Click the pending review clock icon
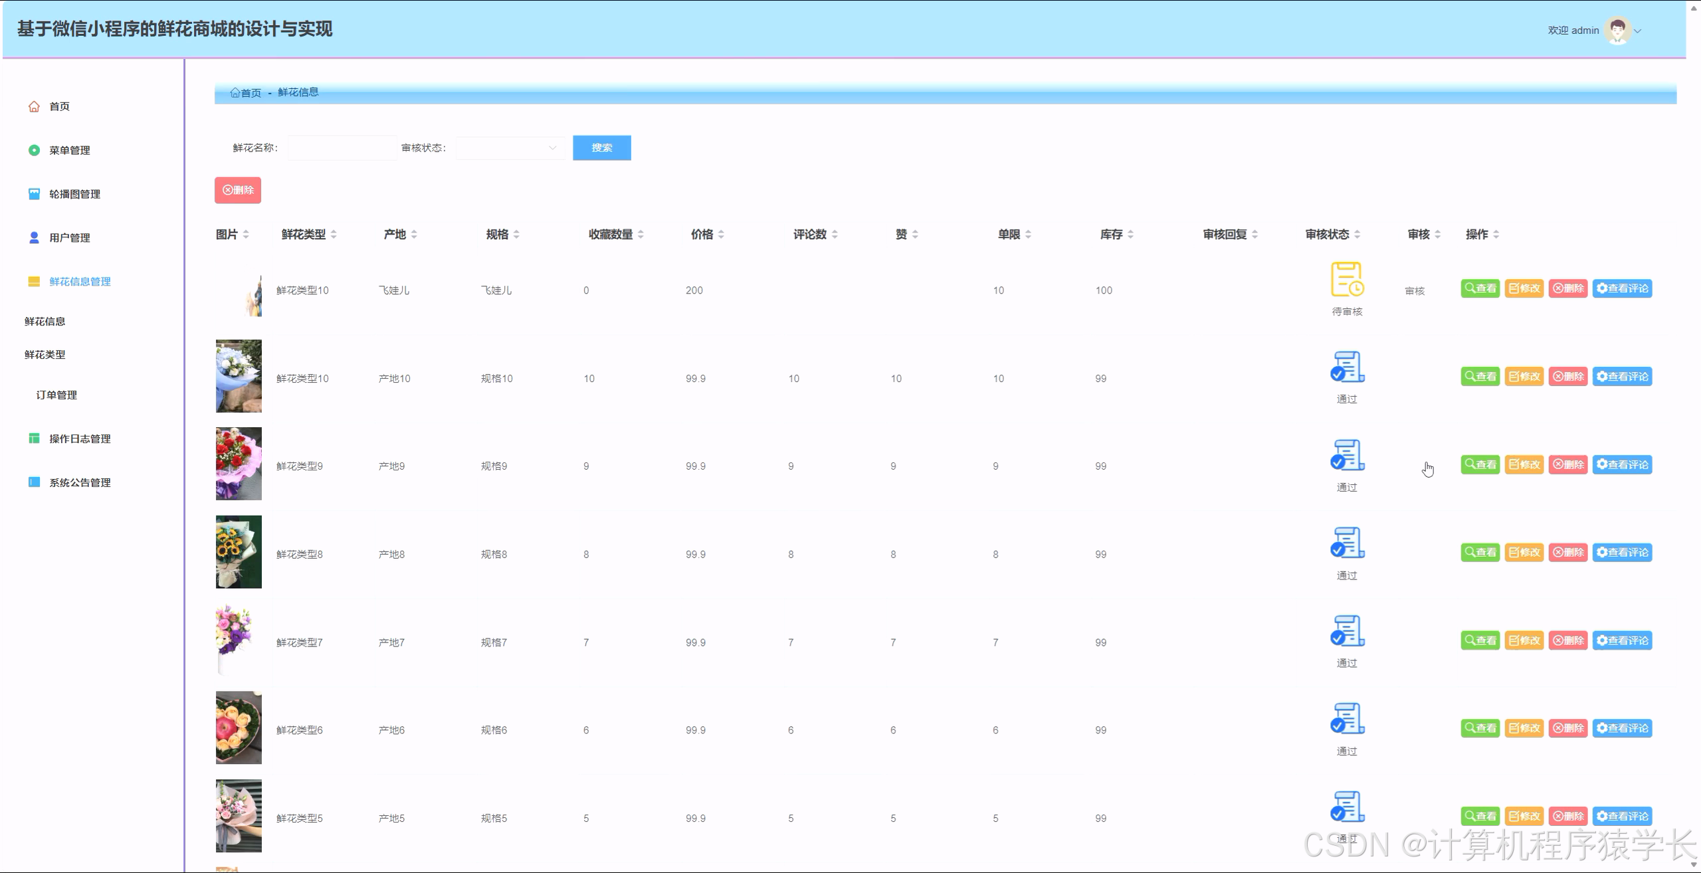This screenshot has width=1701, height=873. [1347, 279]
